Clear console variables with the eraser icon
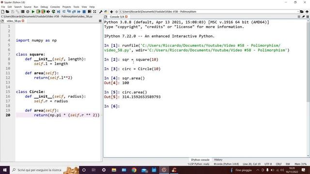The height and width of the screenshot is (174, 310). [x=303, y=17]
